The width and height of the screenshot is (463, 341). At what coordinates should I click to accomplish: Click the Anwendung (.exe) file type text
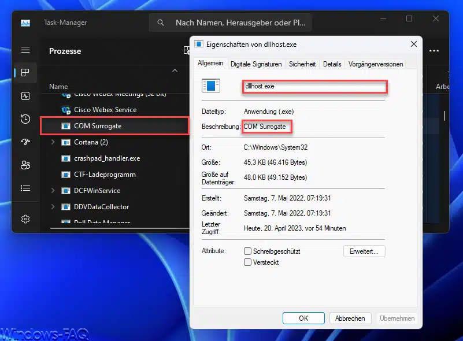click(269, 112)
